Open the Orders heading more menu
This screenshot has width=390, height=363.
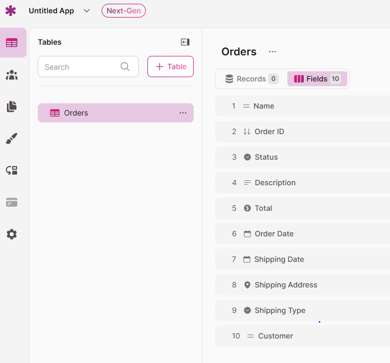tap(272, 52)
